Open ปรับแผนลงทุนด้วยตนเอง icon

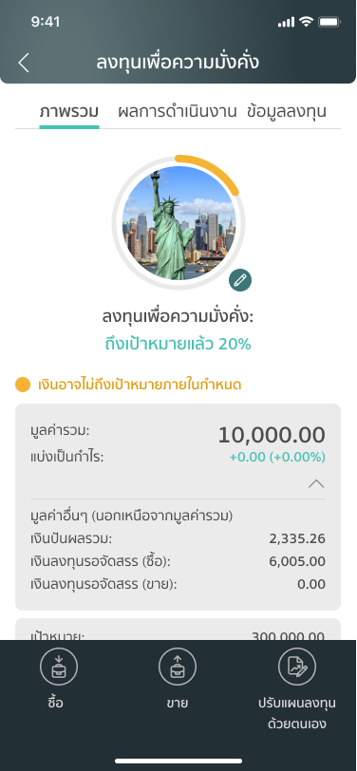297,667
